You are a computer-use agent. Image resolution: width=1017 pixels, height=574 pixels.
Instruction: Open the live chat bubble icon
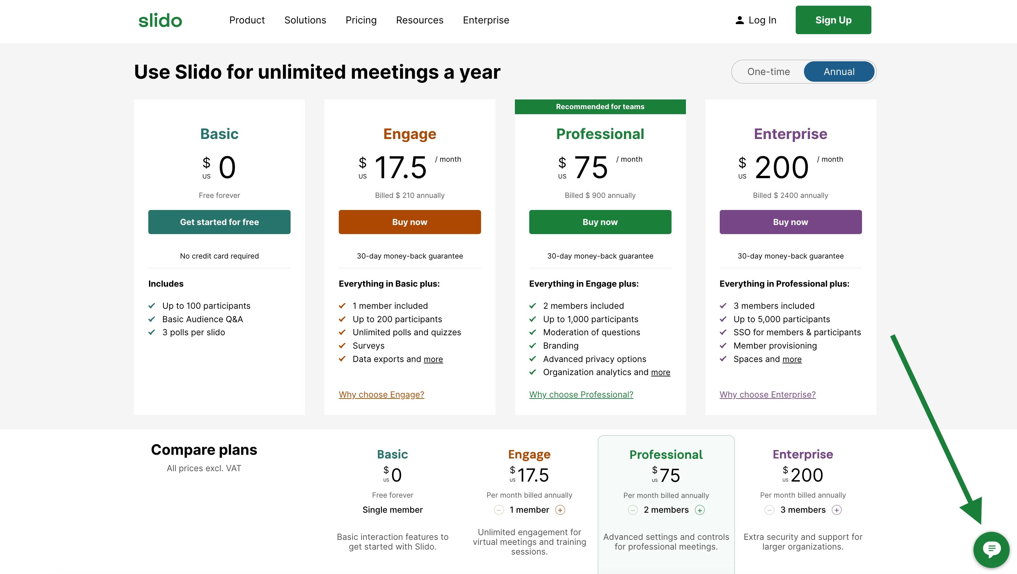tap(991, 549)
